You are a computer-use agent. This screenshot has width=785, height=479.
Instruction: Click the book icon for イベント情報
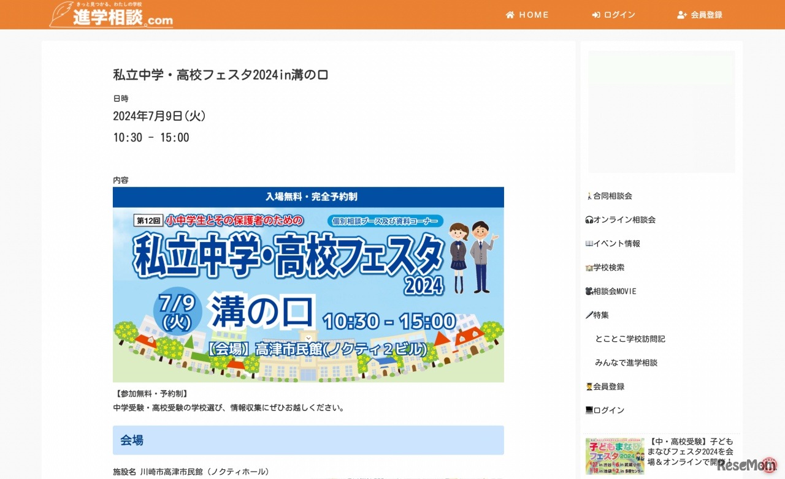tap(589, 244)
